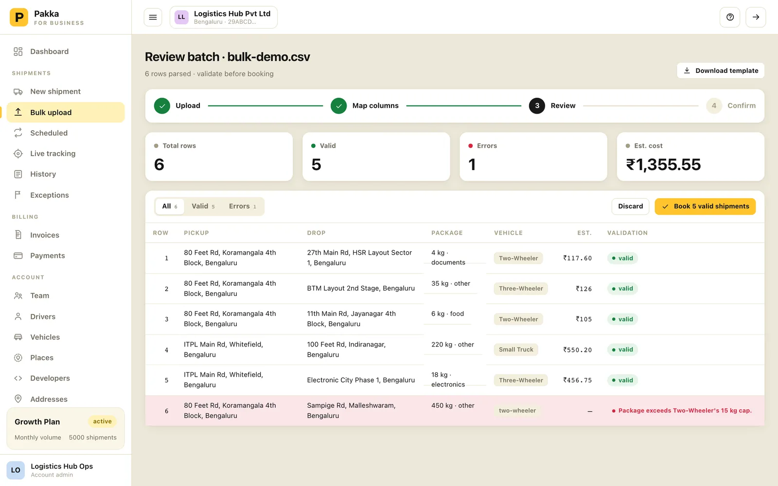Open the Team people icon
This screenshot has width=778, height=486.
(x=18, y=295)
